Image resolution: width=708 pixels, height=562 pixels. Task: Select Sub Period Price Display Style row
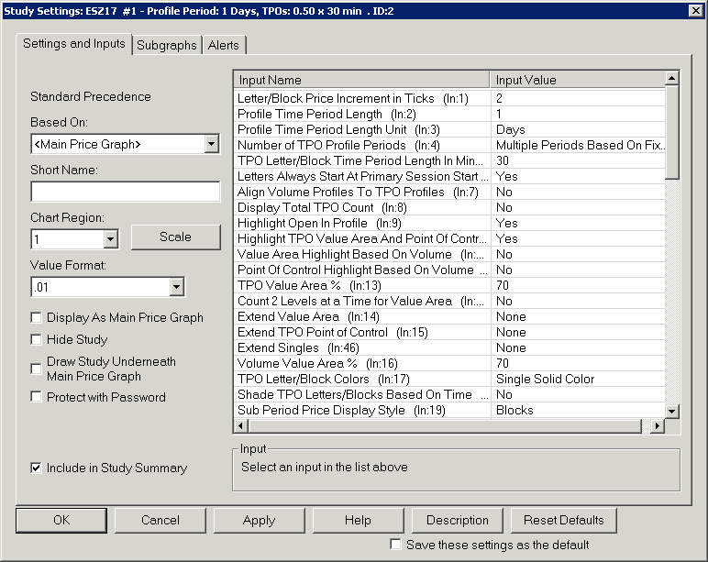coord(449,410)
